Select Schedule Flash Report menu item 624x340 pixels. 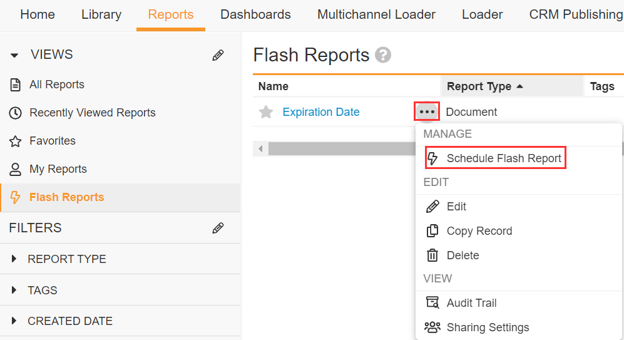click(x=503, y=158)
